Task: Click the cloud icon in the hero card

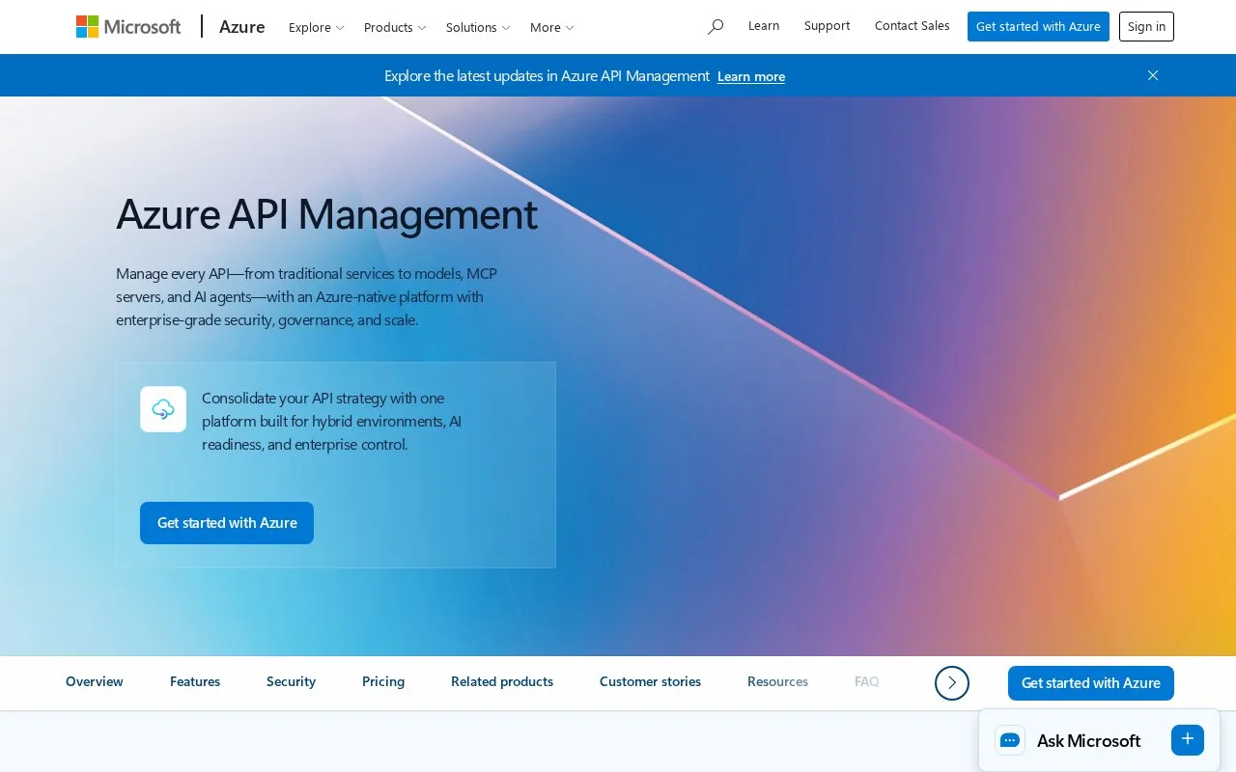Action: (x=163, y=409)
